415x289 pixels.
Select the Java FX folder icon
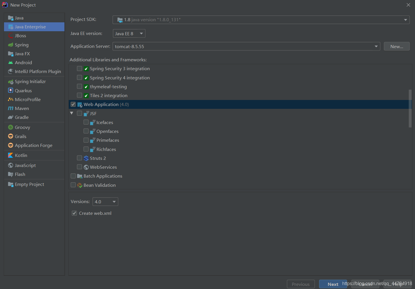[x=11, y=54]
